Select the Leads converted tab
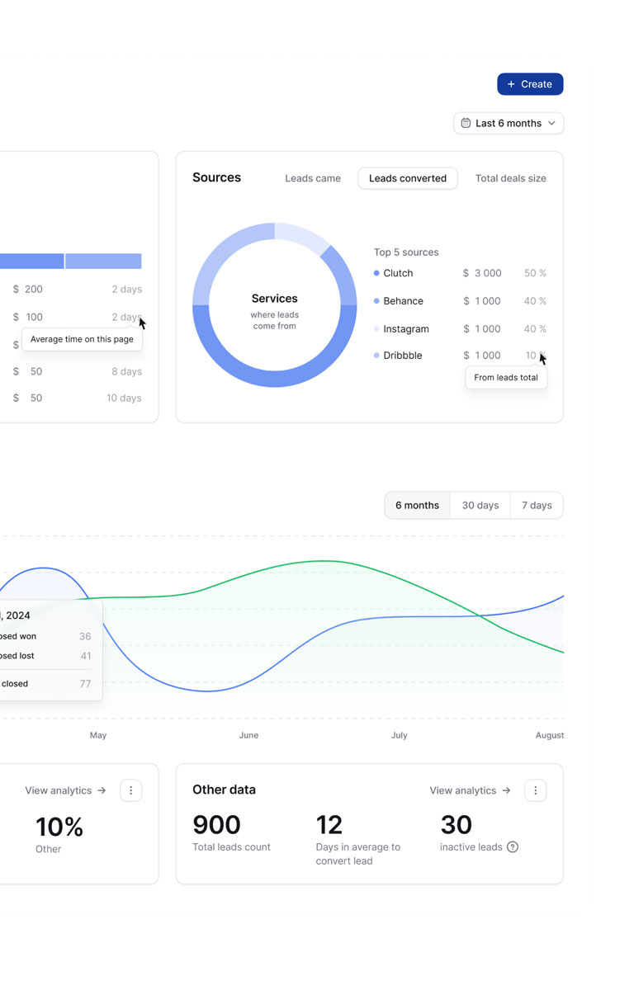Screen dimensions: 634x990 click(x=408, y=178)
